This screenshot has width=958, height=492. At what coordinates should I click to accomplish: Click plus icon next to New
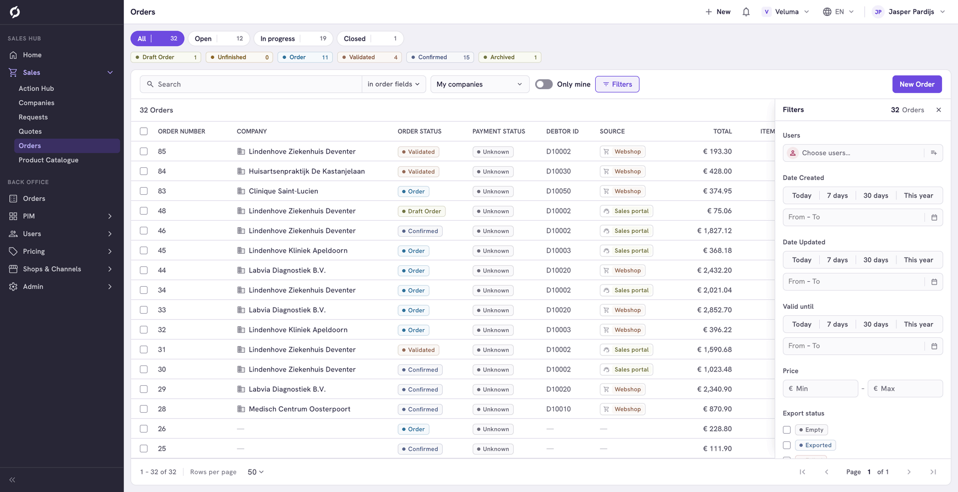coord(709,12)
